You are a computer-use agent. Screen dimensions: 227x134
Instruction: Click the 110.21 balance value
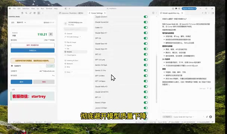42,34
